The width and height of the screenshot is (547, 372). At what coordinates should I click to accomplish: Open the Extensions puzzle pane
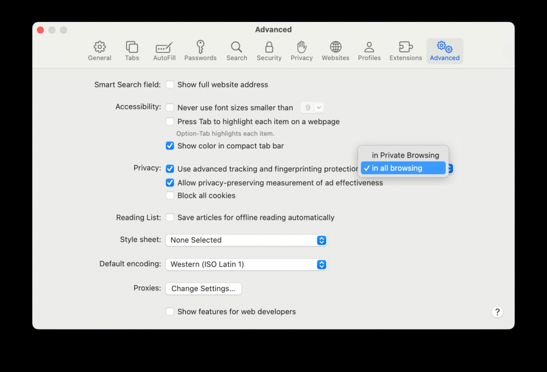[405, 51]
